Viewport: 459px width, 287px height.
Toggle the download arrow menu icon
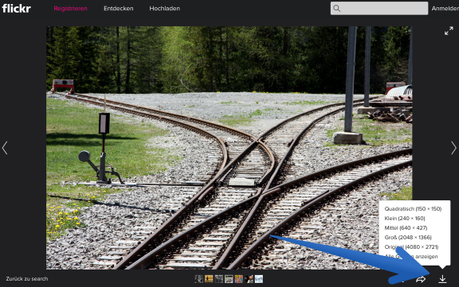coord(442,279)
